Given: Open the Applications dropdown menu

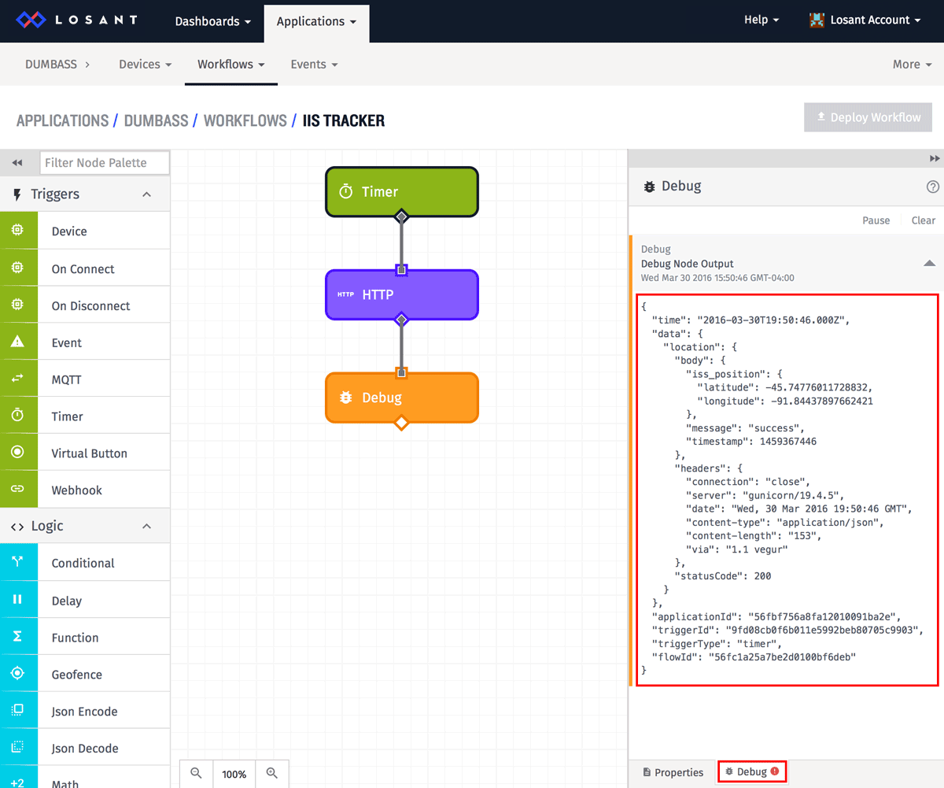Looking at the screenshot, I should point(316,21).
